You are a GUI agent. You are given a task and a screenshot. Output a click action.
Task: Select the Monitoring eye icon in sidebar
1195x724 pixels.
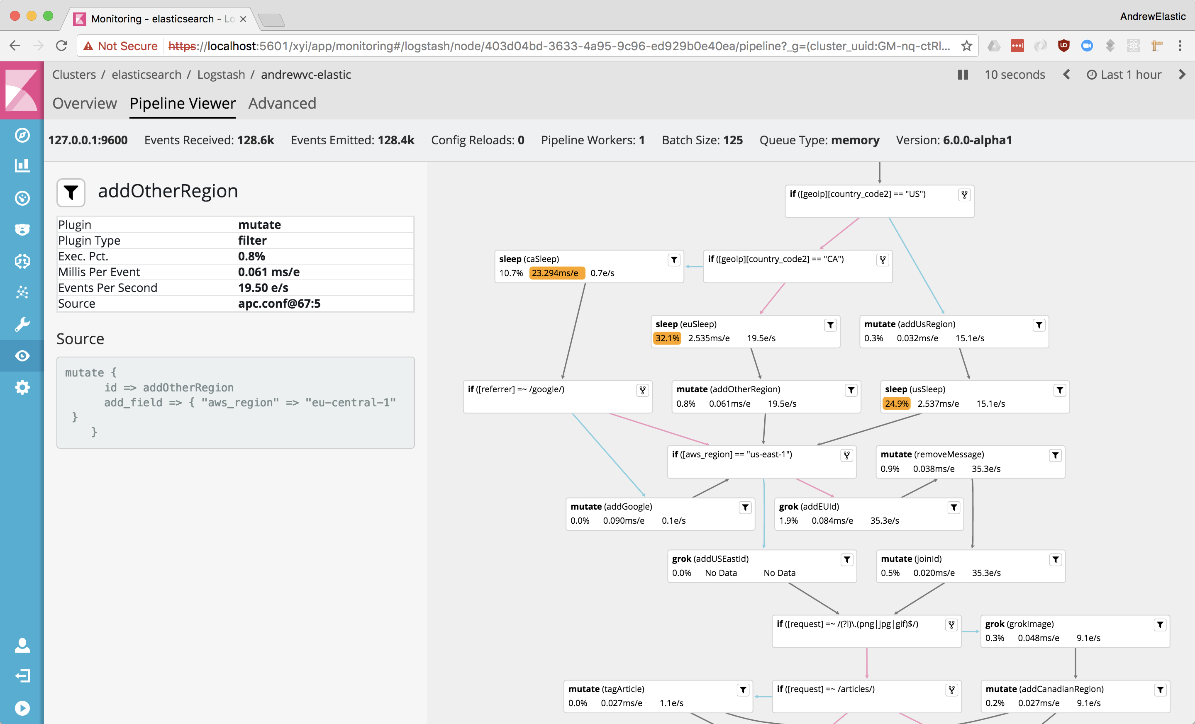click(22, 356)
